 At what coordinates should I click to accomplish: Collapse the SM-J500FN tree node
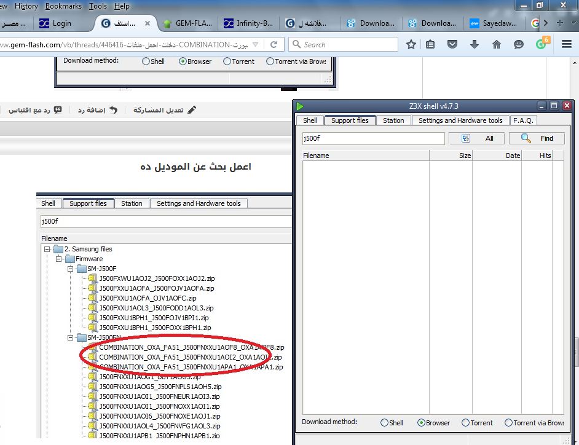(x=70, y=337)
